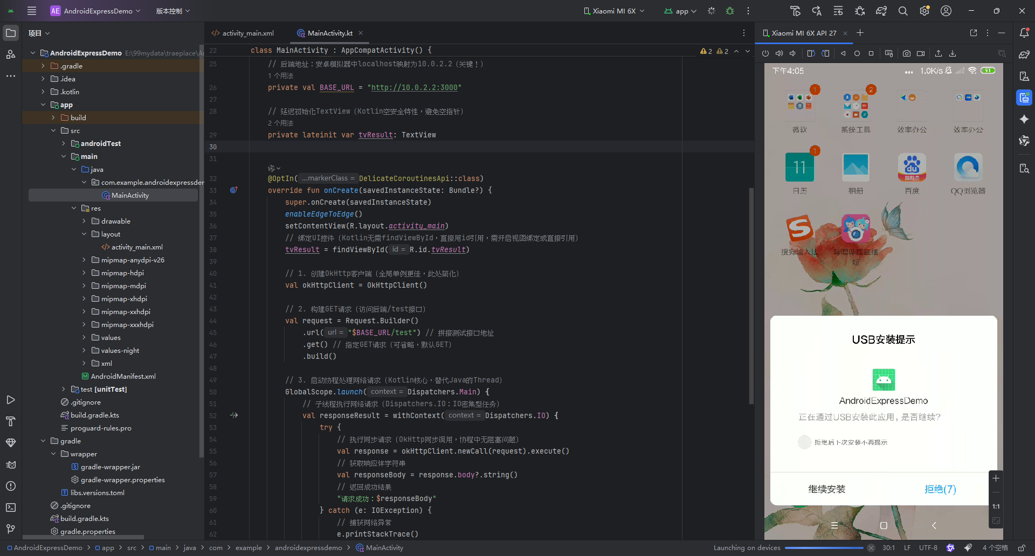The width and height of the screenshot is (1035, 556).
Task: Cancel the Launching on devices task
Action: [x=871, y=548]
